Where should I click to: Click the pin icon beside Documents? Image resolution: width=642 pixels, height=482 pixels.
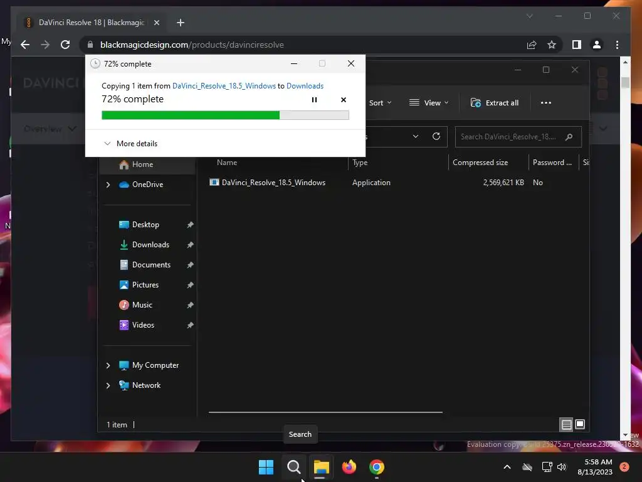click(x=190, y=265)
